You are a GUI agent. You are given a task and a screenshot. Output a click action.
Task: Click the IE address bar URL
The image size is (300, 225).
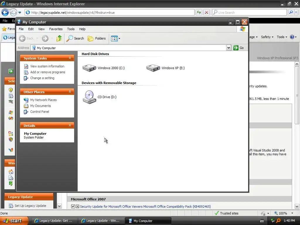(x=73, y=13)
